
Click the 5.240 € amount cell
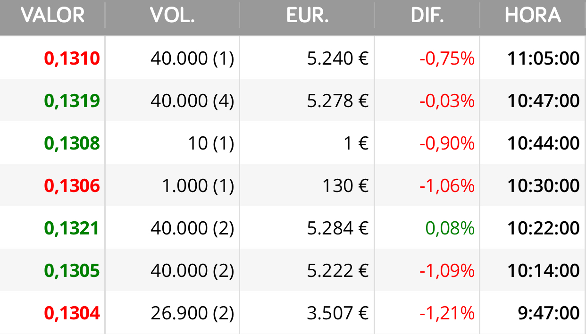point(338,58)
